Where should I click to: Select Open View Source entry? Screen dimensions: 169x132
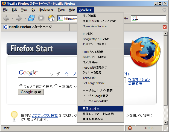(x=100, y=26)
